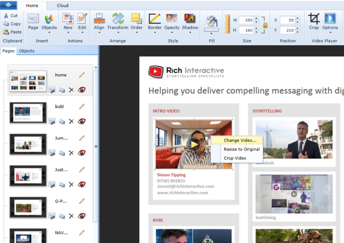This screenshot has width=344, height=243.
Task: Expand the Edit dropdown arrow
Action: coord(82,33)
